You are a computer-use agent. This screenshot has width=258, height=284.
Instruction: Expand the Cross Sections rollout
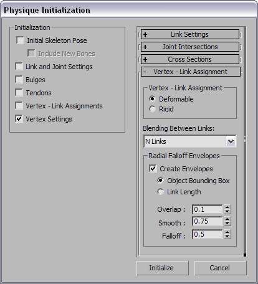coord(190,59)
